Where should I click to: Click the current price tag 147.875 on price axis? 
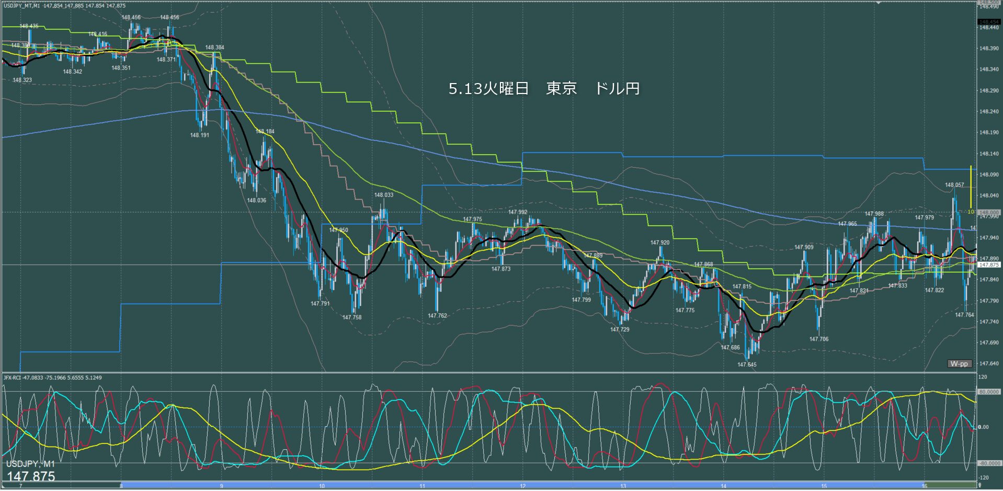[989, 265]
